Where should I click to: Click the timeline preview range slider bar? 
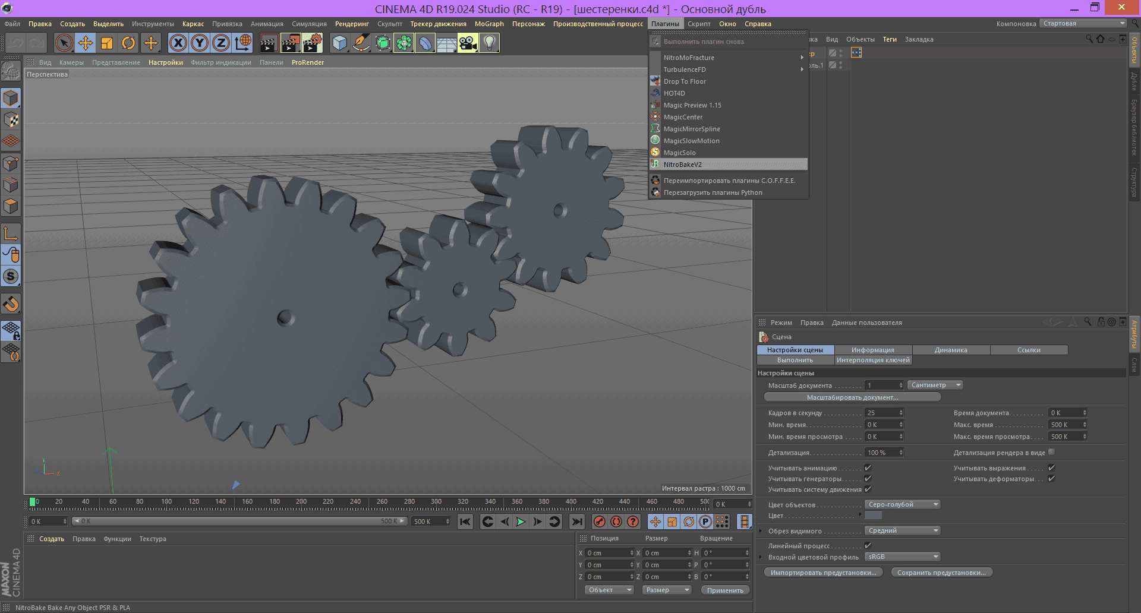[x=239, y=521]
